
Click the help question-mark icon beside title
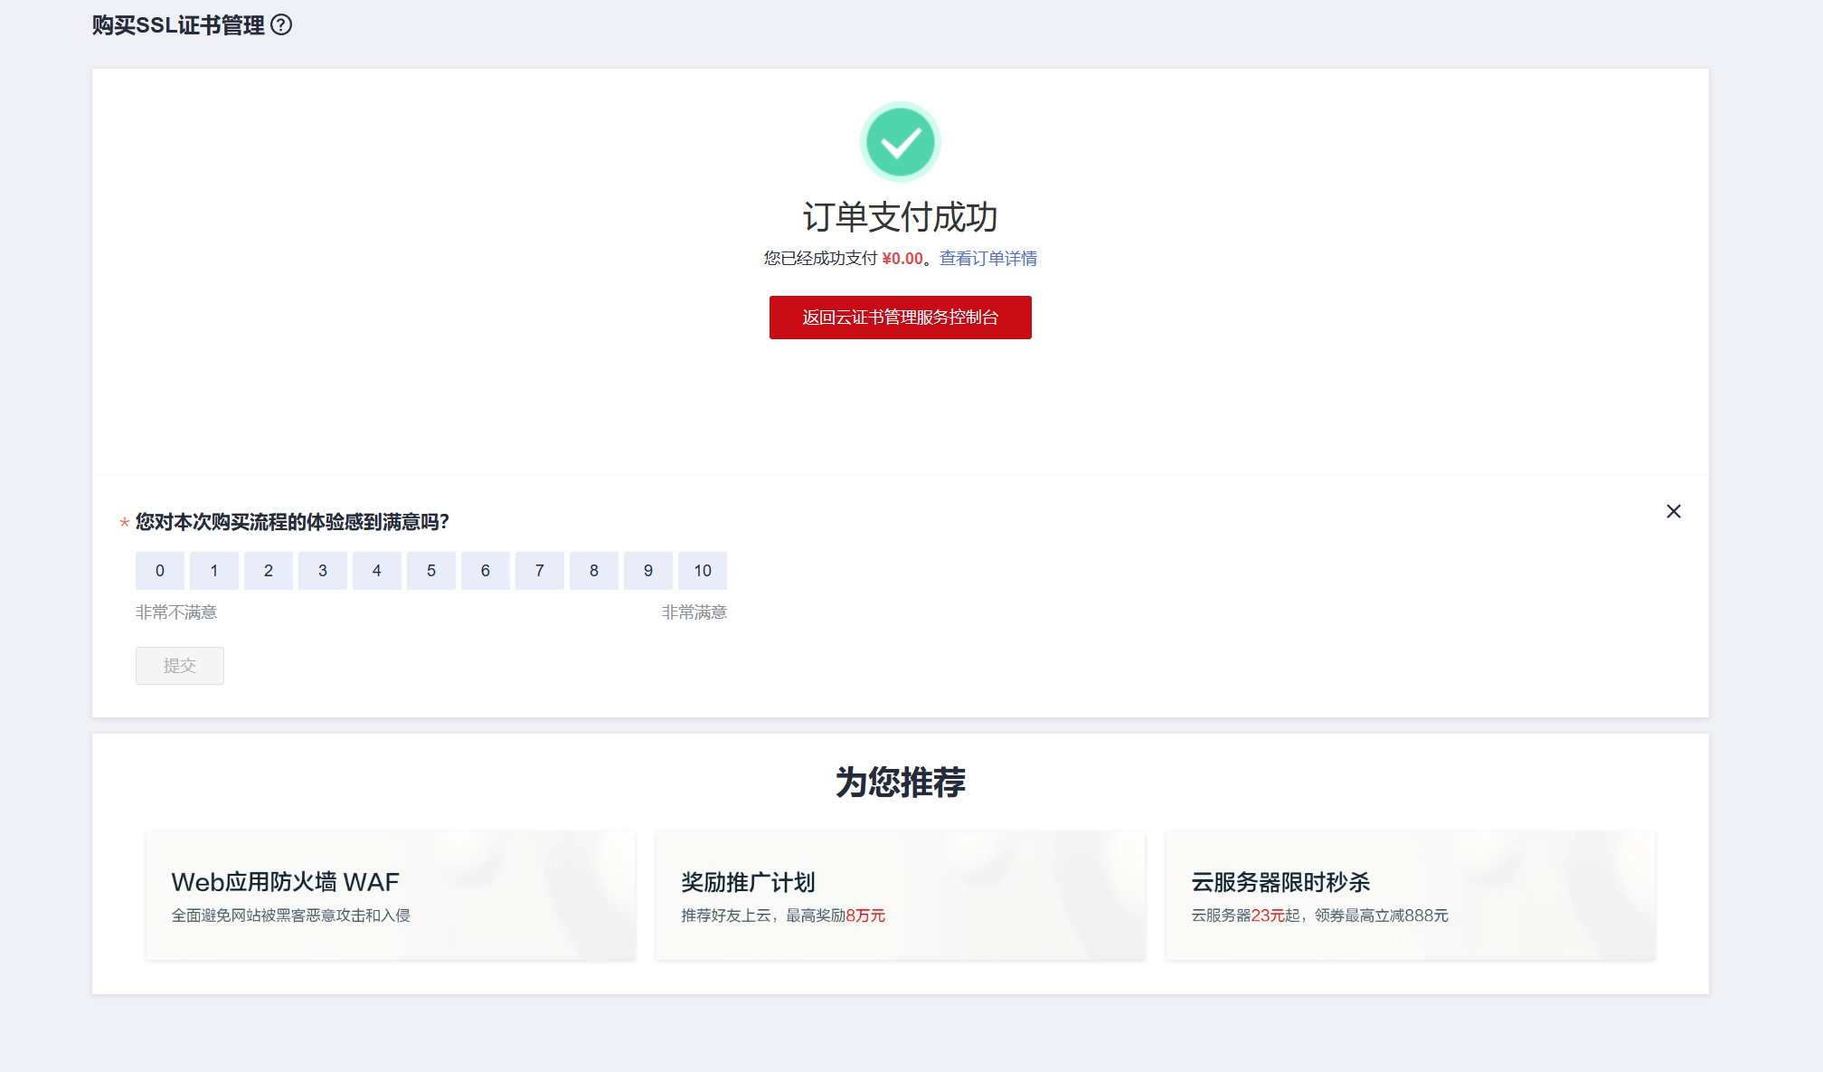[x=281, y=25]
